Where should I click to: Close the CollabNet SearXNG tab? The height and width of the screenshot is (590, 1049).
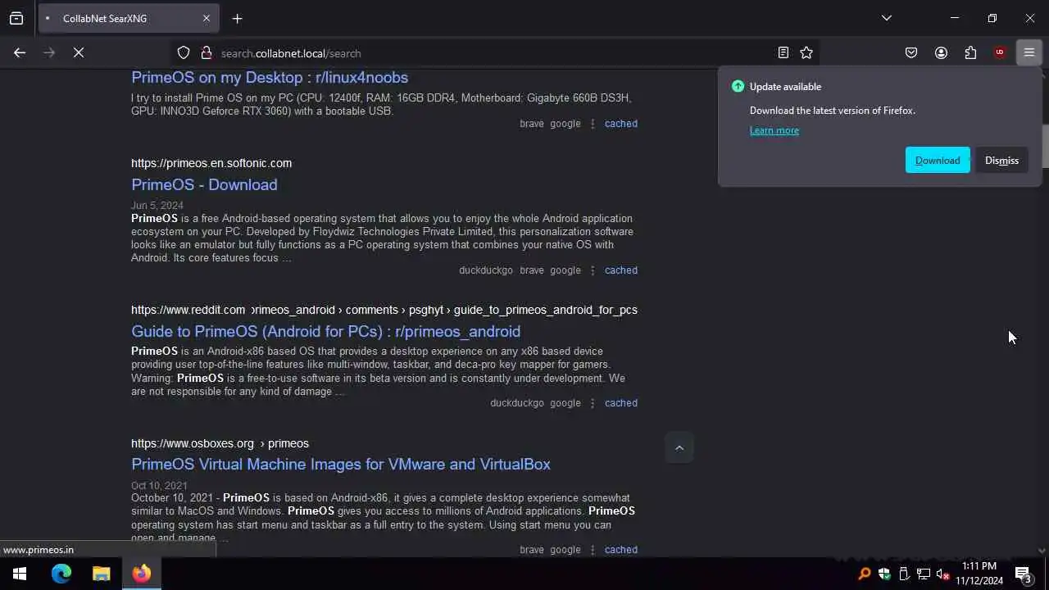point(207,18)
